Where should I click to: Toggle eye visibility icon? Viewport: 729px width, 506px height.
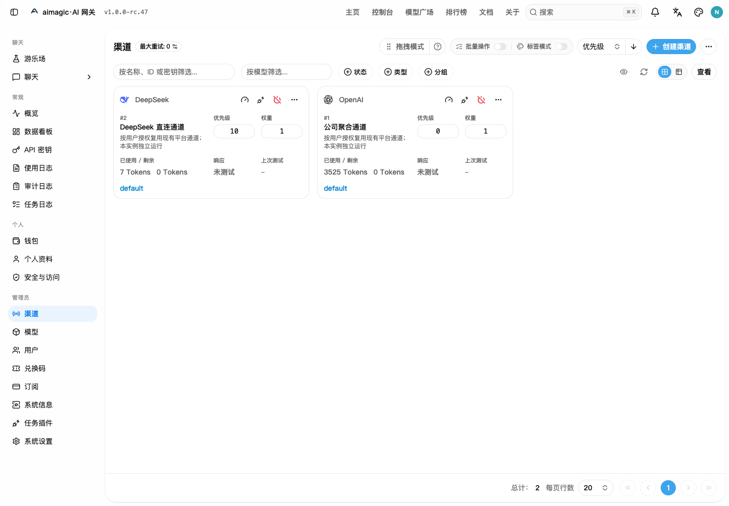click(x=624, y=72)
